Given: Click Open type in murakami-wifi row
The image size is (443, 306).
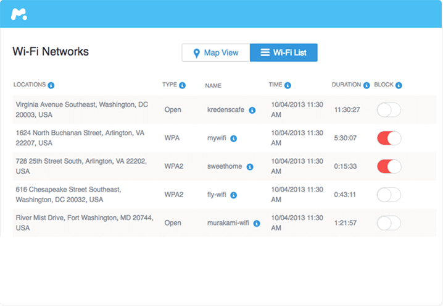Looking at the screenshot, I should [173, 223].
